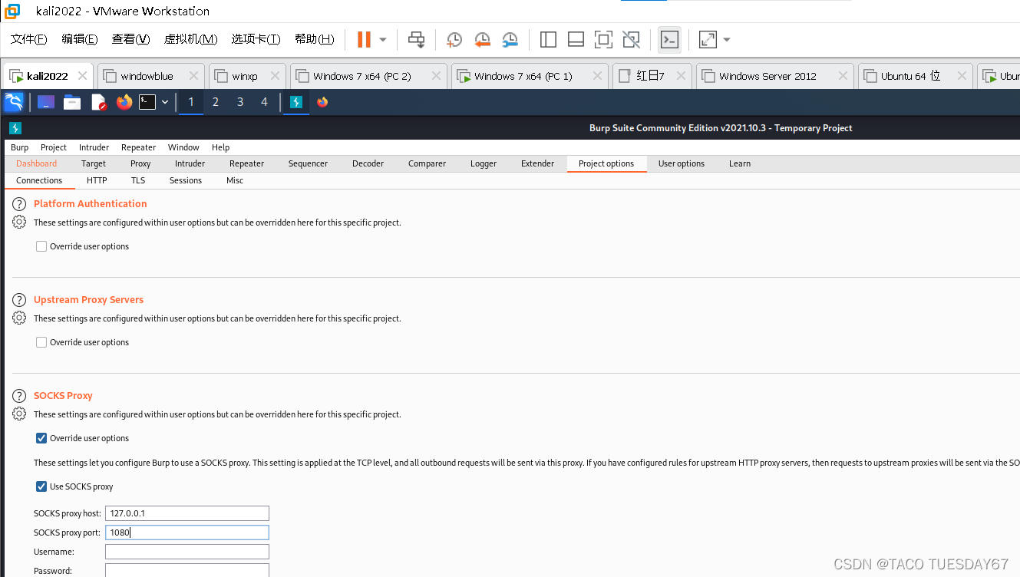Open the Kali dragon applications menu icon

click(14, 102)
